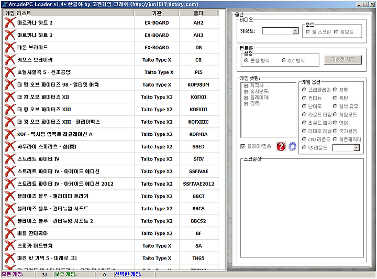Expand the 플레이어 tree node

coord(246,98)
